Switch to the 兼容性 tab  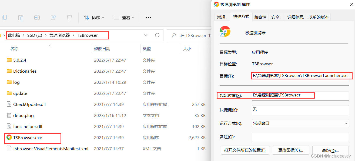(260, 17)
